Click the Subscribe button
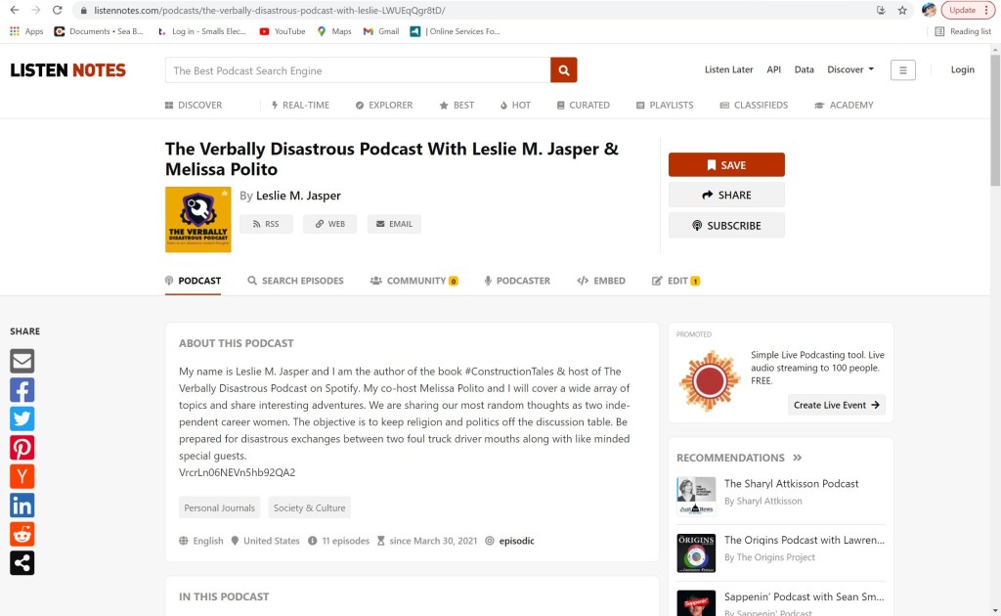 [x=726, y=225]
